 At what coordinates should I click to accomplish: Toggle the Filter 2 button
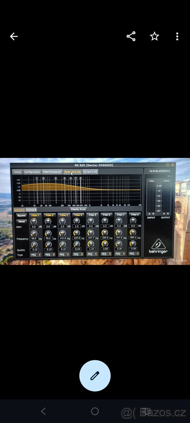coord(50,215)
